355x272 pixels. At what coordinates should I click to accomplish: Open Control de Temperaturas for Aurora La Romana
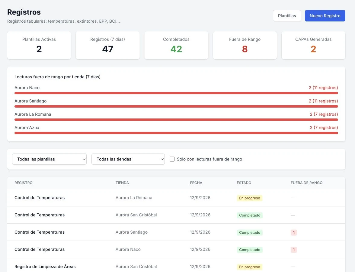coord(39,198)
